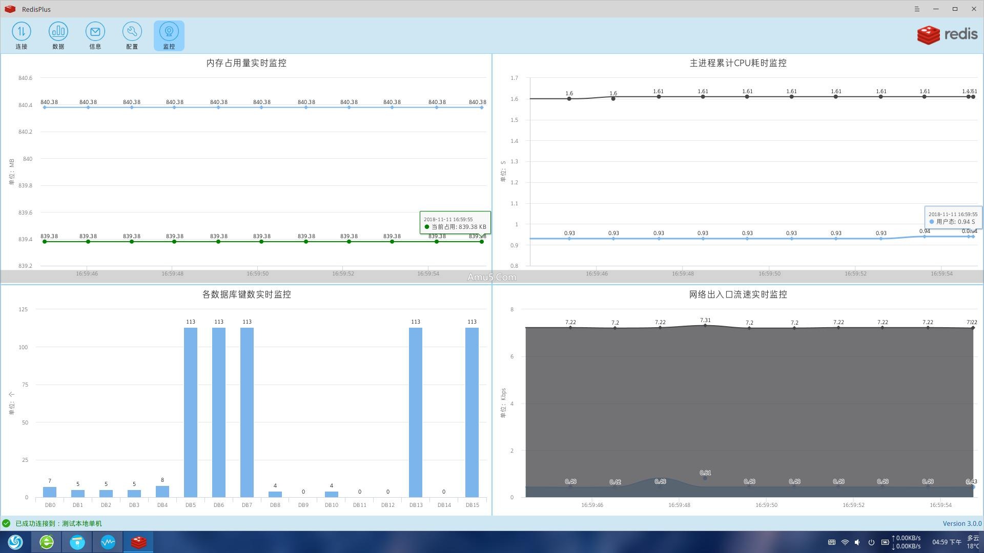
Task: Click the redis logo at top right
Action: pyautogui.click(x=947, y=35)
